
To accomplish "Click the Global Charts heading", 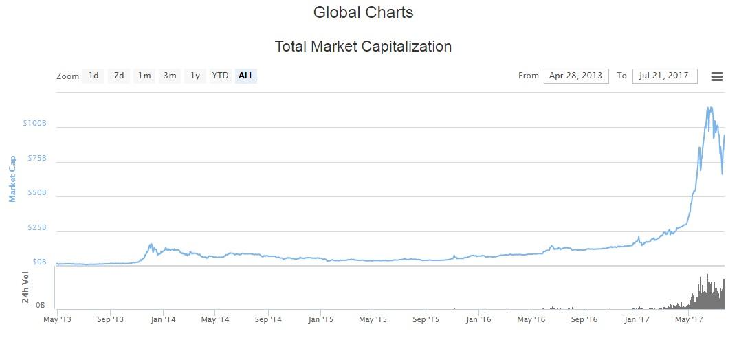I will point(363,12).
